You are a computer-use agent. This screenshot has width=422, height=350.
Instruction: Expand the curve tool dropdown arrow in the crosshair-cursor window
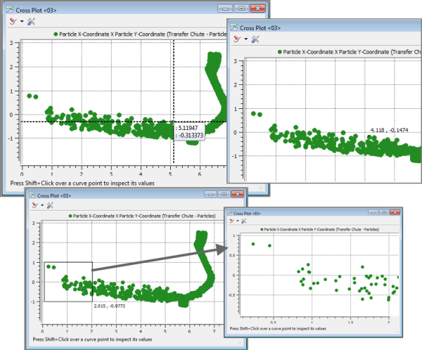[20, 21]
